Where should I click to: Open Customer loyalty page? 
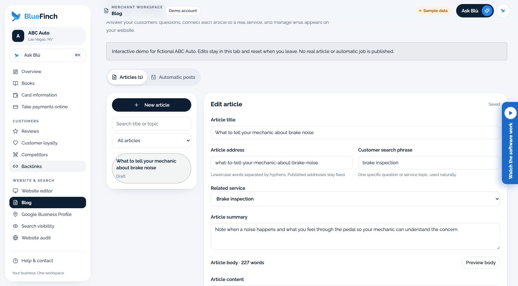(48, 143)
